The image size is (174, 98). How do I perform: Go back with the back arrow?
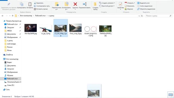pos(2,16)
